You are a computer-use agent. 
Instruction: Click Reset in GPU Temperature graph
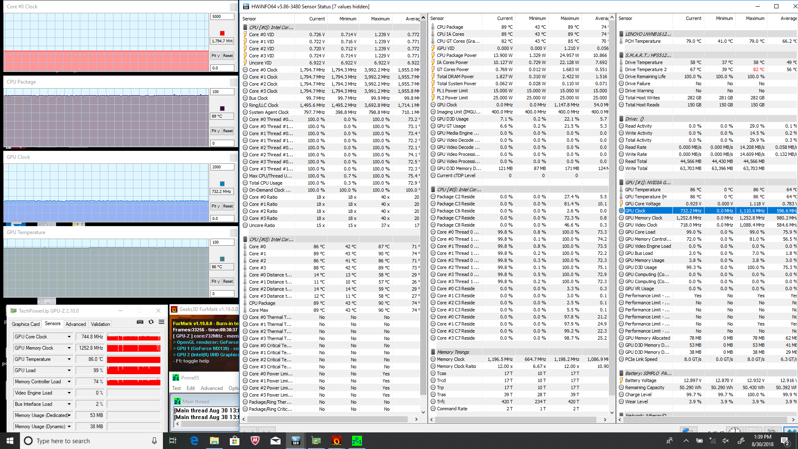click(x=228, y=281)
